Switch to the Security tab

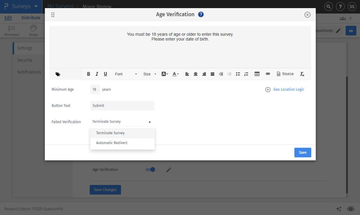pos(24,60)
